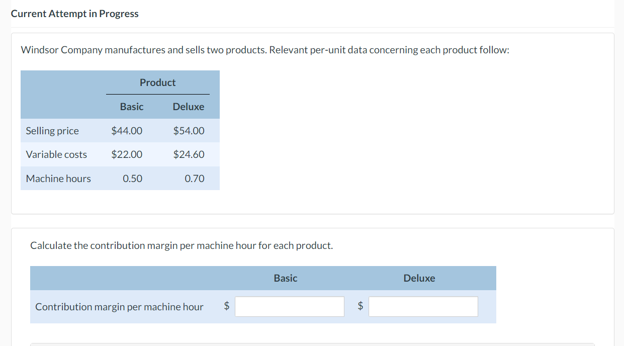Click the Deluxe column header under Product
Image resolution: width=624 pixels, height=346 pixels.
188,107
